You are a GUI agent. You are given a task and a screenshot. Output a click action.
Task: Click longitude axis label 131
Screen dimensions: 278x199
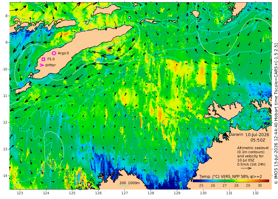point(229,193)
